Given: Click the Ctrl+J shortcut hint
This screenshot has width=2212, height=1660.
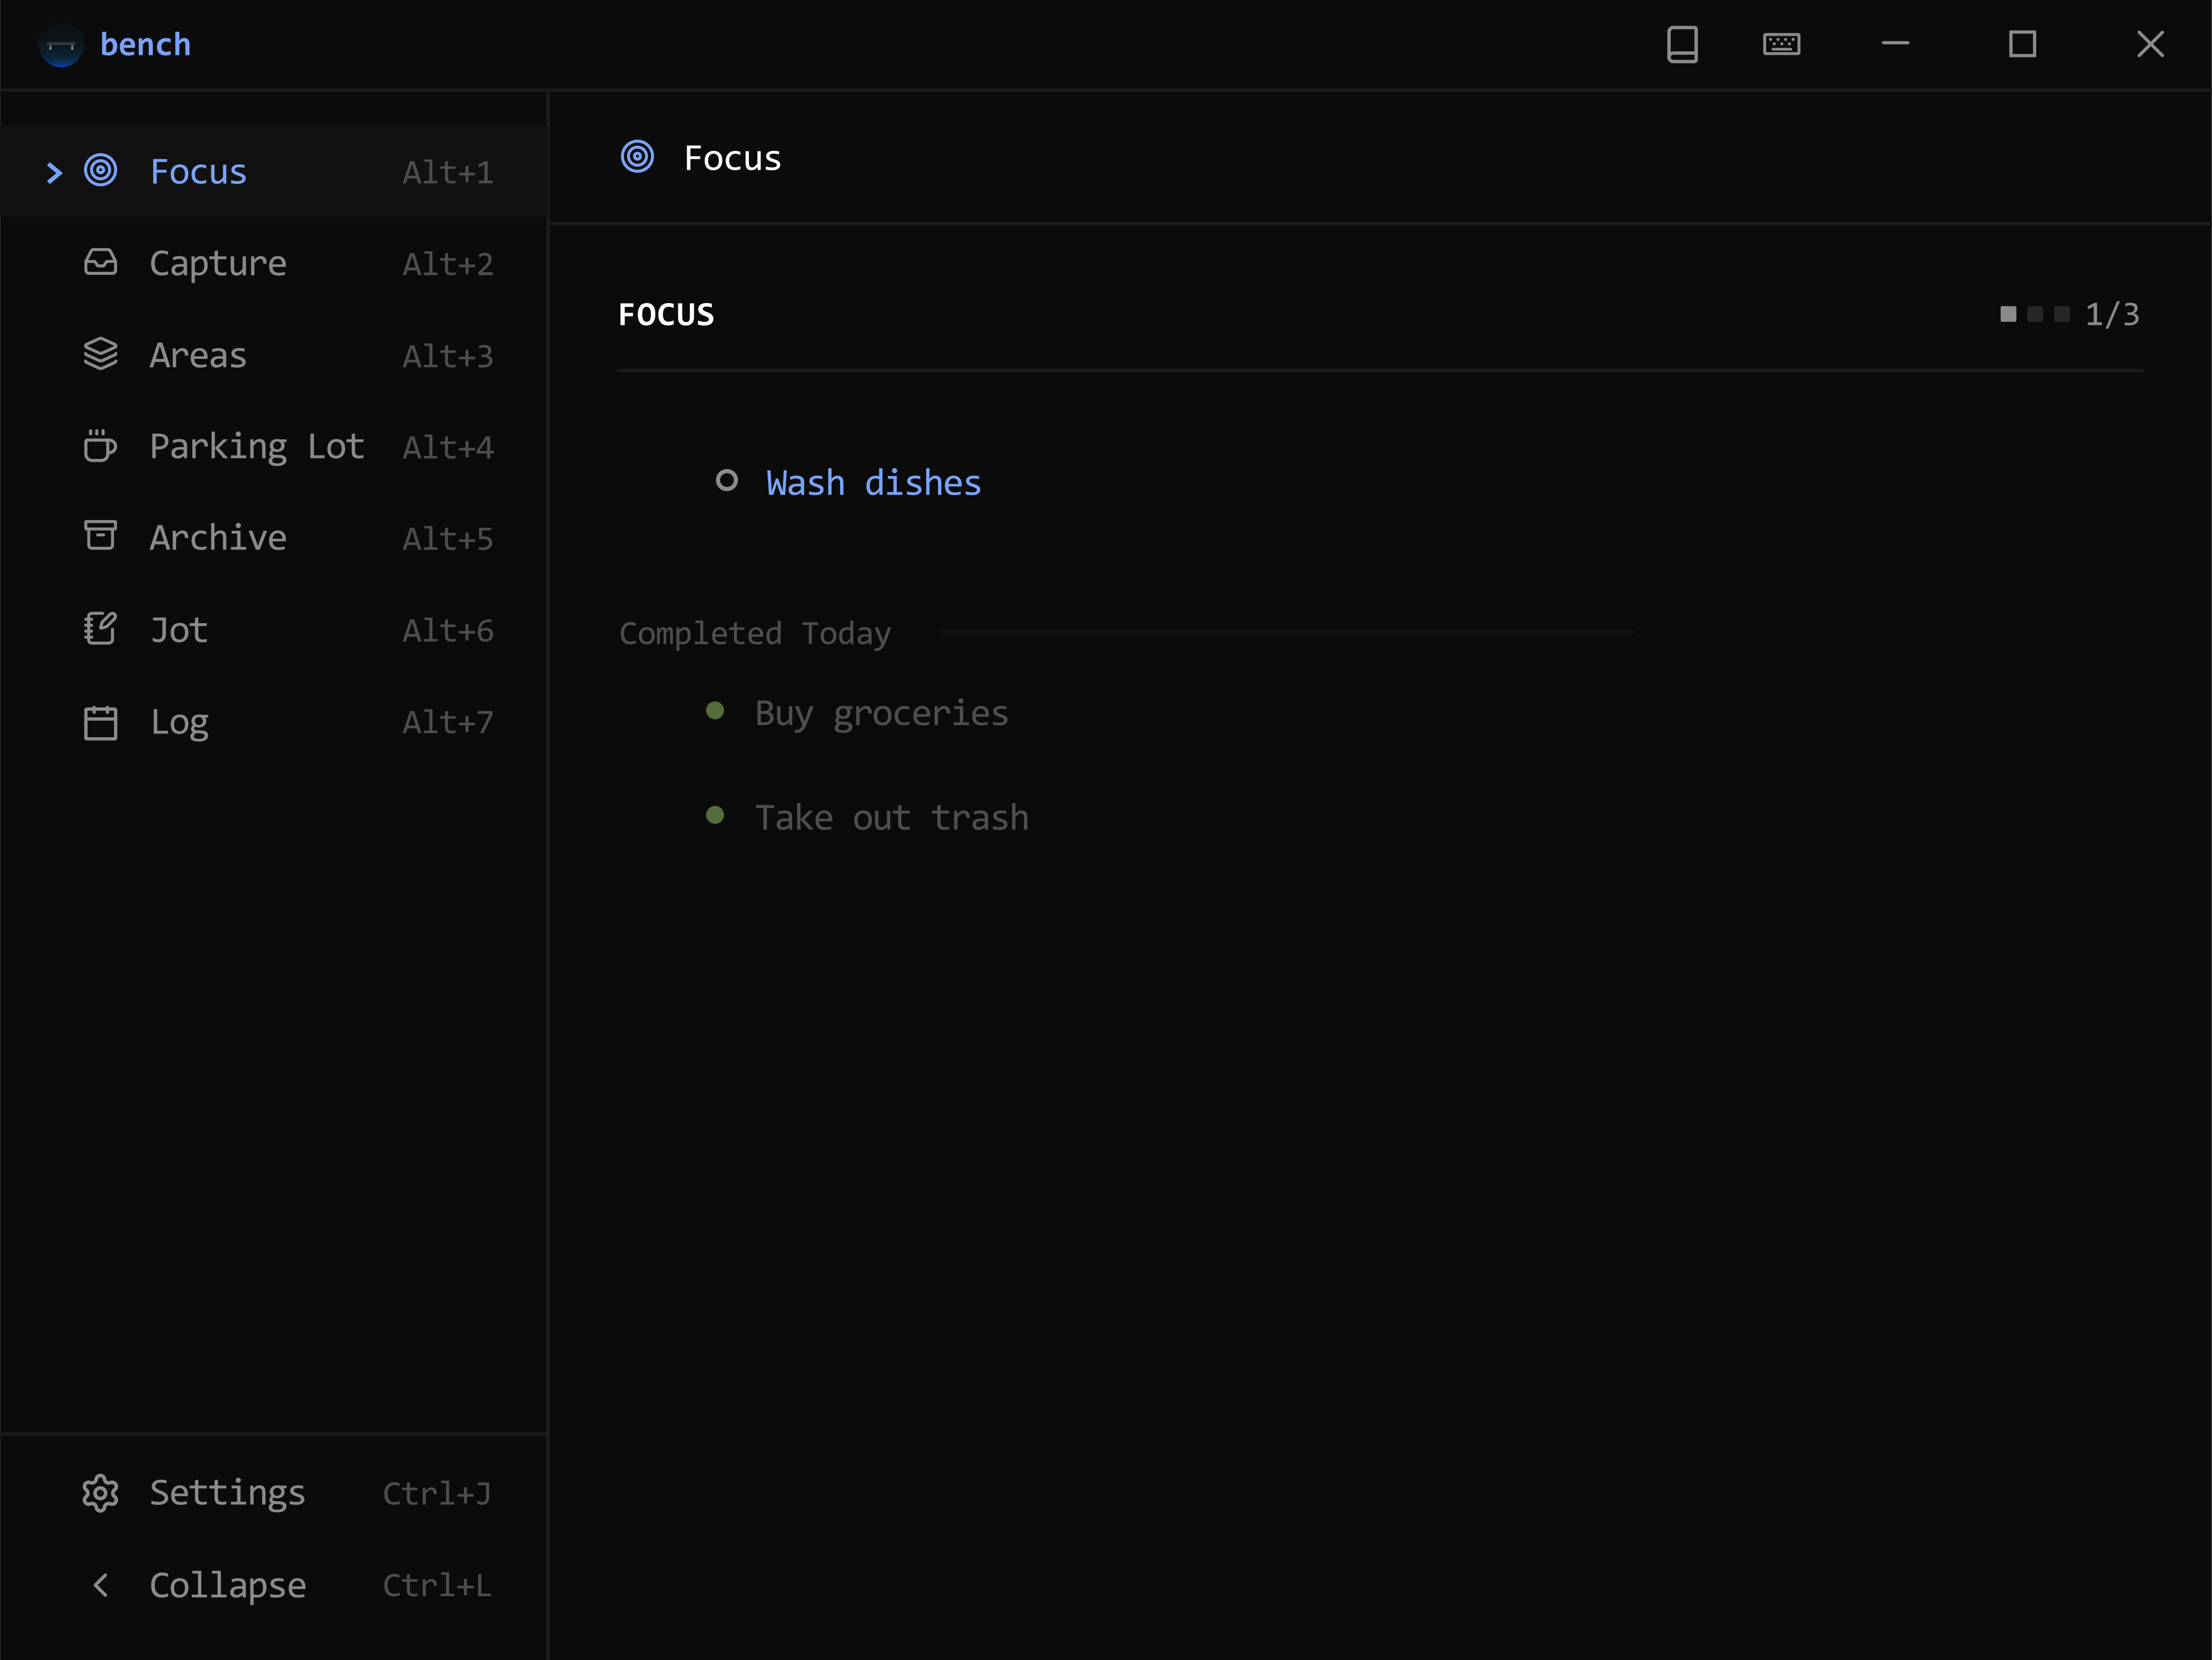Looking at the screenshot, I should point(437,1494).
